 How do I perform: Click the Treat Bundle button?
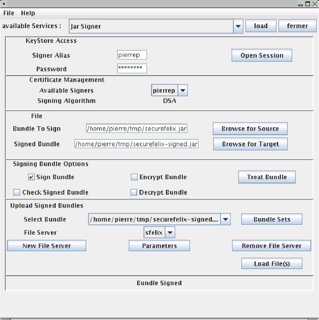pos(267,177)
